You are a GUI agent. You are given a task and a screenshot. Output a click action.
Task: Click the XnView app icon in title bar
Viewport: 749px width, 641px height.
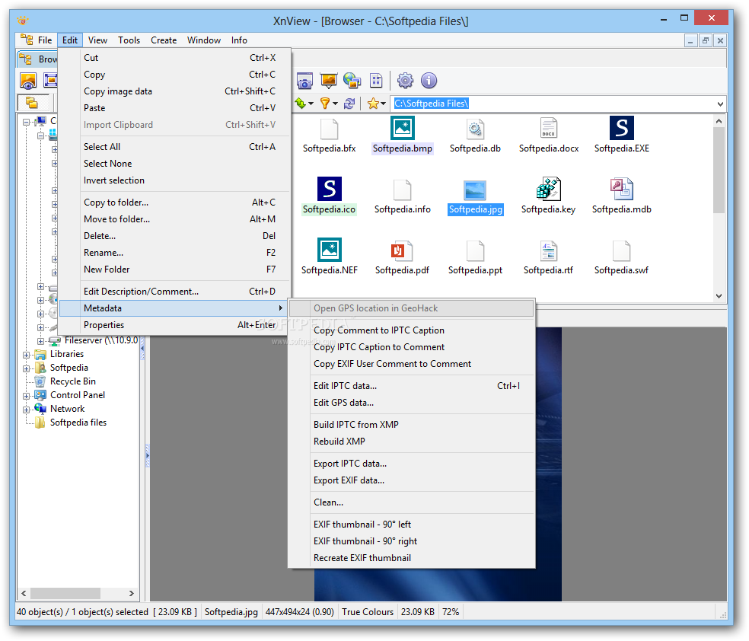pyautogui.click(x=22, y=21)
